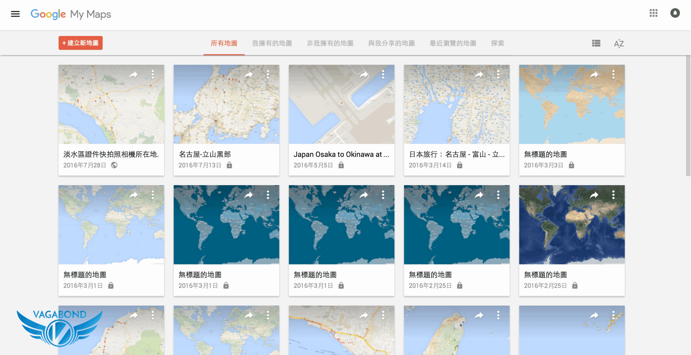The height and width of the screenshot is (355, 691).
Task: Open three-dot menu on dark-blue 2016年2月25日 map
Action: coord(498,195)
